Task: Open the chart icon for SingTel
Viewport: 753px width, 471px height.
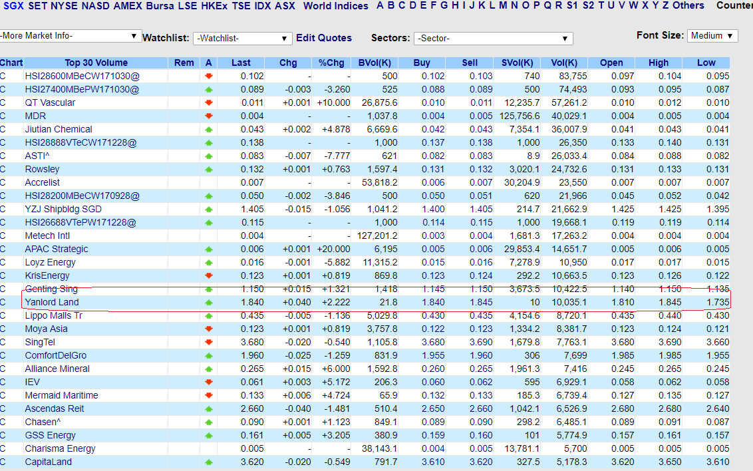Action: point(3,342)
